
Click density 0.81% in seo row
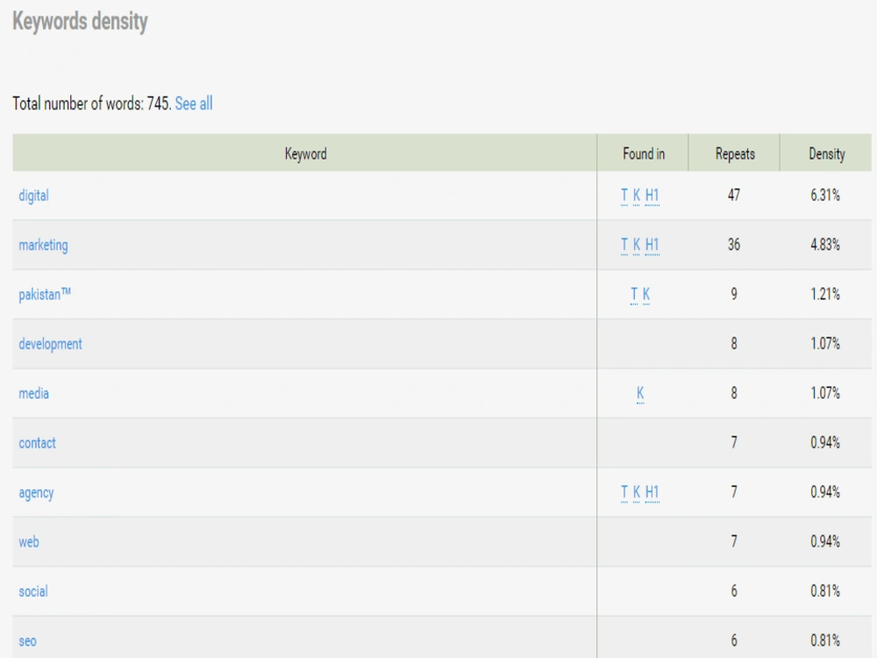(x=825, y=640)
